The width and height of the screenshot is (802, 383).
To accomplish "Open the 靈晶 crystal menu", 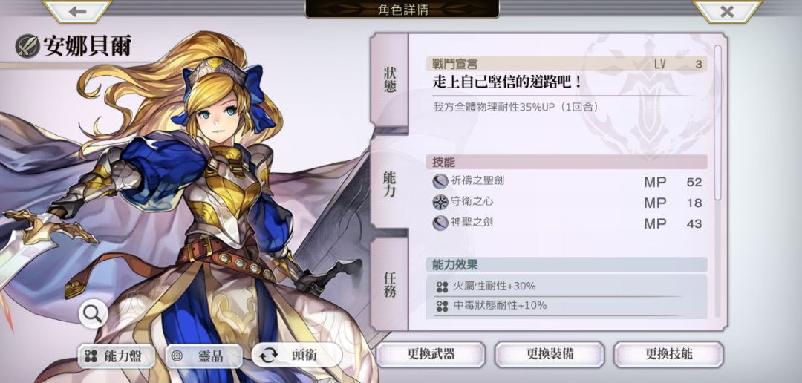I will pyautogui.click(x=203, y=356).
